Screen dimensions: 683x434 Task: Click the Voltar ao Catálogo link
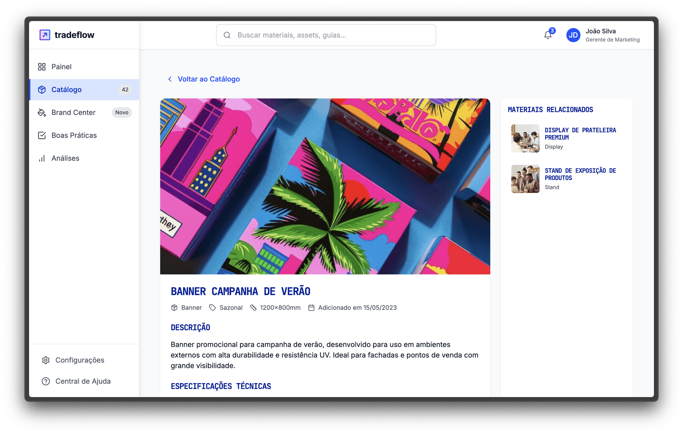208,79
